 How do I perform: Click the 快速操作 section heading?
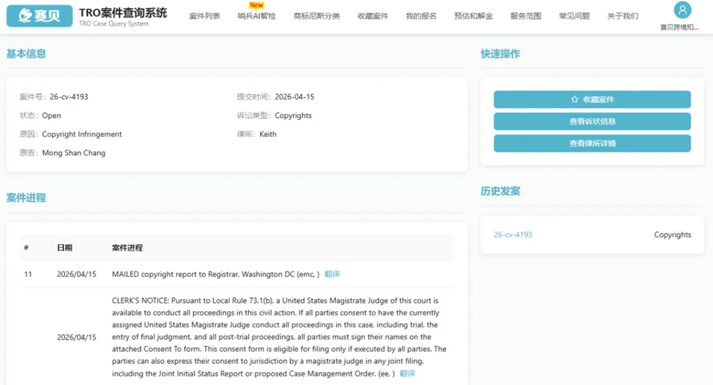500,54
